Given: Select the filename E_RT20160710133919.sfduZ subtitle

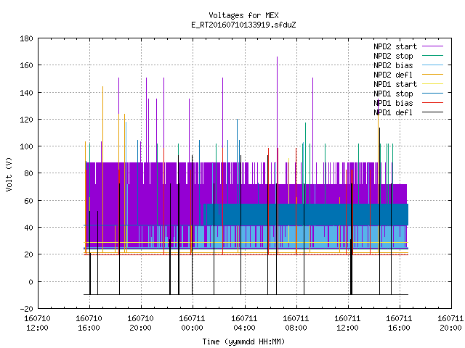Looking at the screenshot, I should (x=243, y=25).
